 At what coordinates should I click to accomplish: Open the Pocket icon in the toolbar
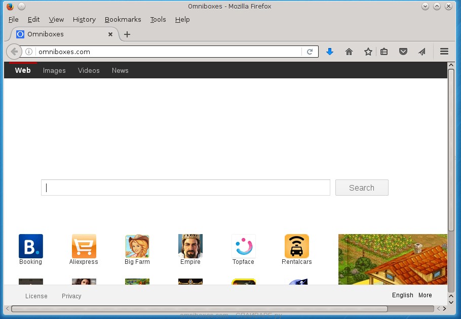(403, 51)
